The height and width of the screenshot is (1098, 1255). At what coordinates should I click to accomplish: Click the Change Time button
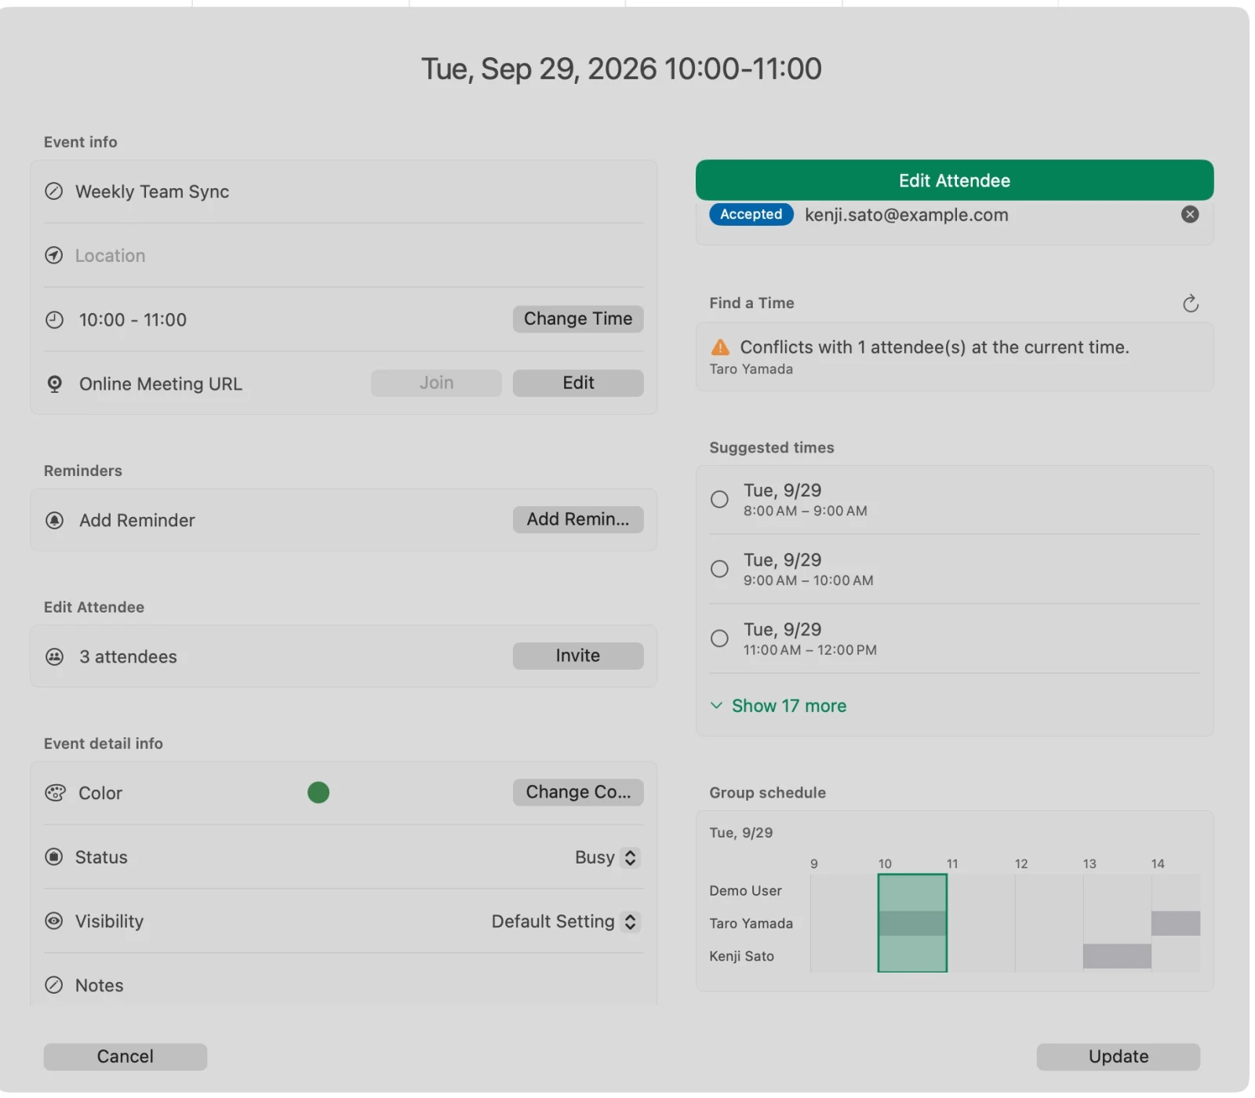point(578,319)
